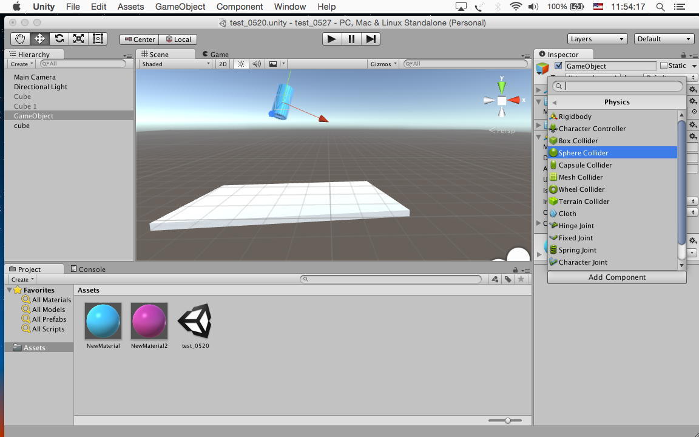Open the Layers dropdown

[597, 39]
